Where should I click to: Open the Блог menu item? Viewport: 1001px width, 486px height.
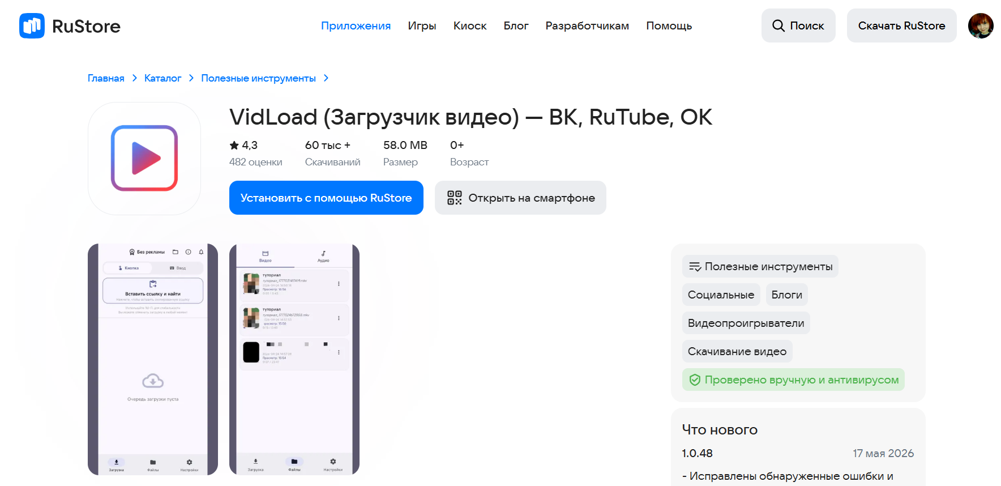[516, 25]
